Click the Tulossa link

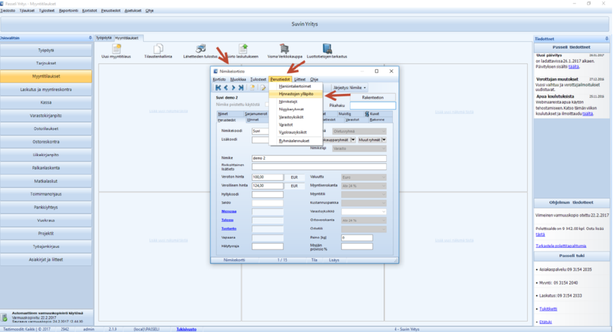click(227, 220)
